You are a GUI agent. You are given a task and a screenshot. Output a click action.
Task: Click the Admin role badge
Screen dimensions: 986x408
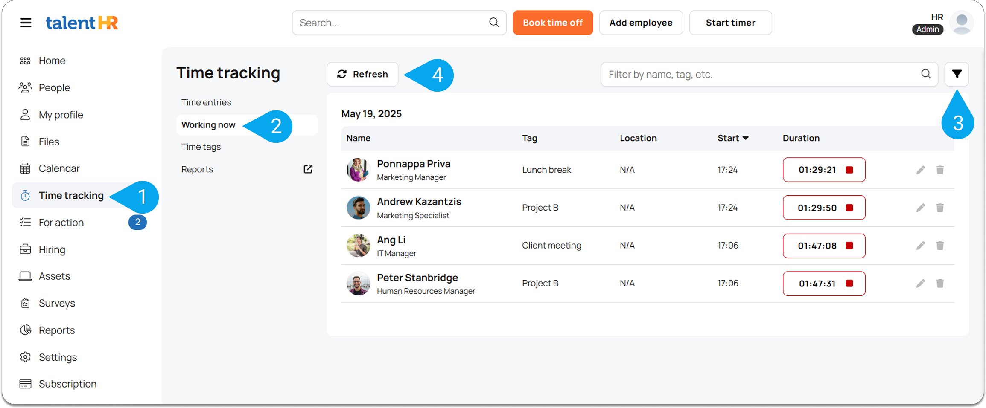click(x=928, y=29)
